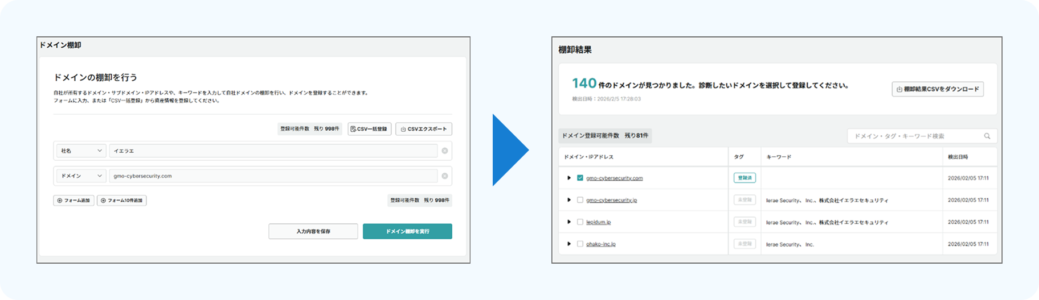Sort by 検出日時 column header
Viewport: 1039px width, 300px height.
click(958, 157)
